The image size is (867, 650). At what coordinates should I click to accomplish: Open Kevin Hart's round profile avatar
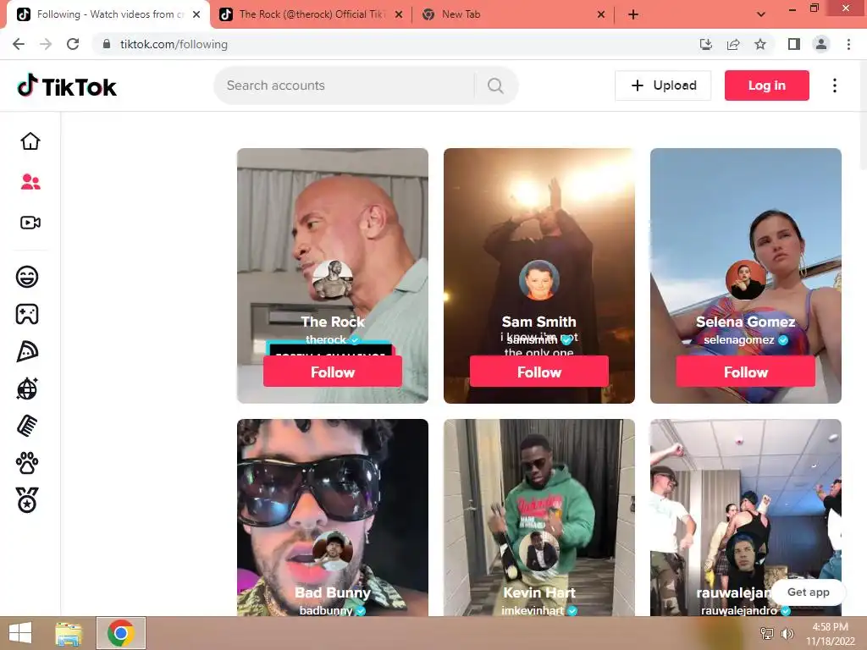click(x=539, y=550)
